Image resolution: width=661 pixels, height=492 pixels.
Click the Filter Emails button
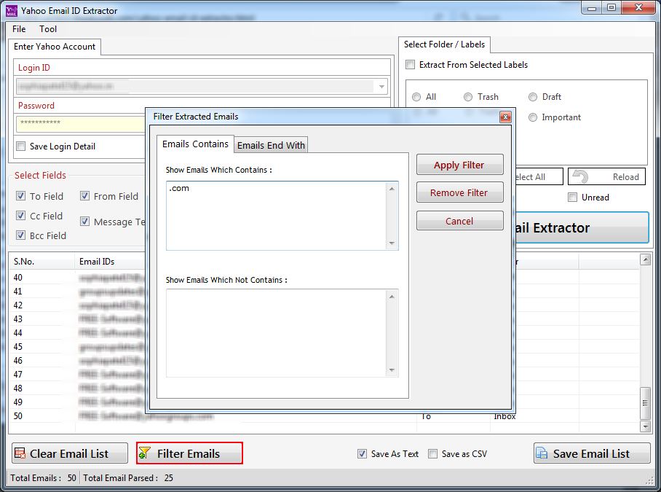coord(189,453)
